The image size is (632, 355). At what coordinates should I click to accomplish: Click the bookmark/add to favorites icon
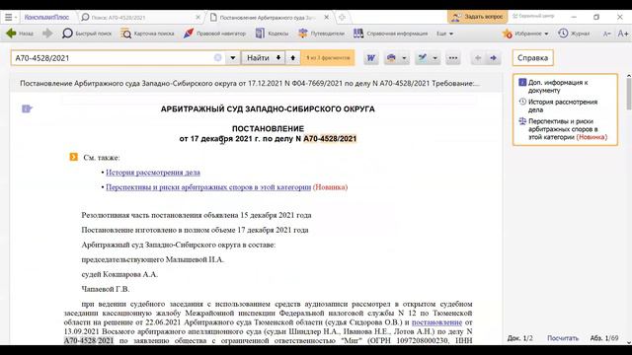pyautogui.click(x=422, y=58)
